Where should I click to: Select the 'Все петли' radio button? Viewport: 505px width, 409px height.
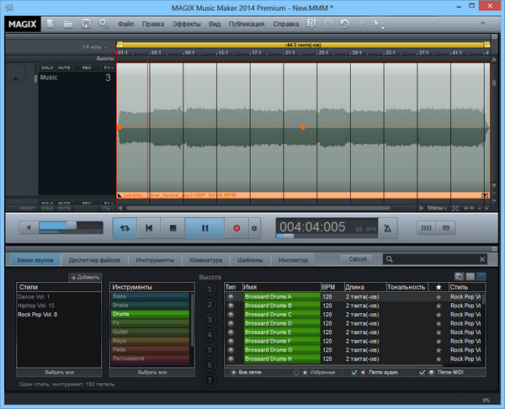click(231, 371)
